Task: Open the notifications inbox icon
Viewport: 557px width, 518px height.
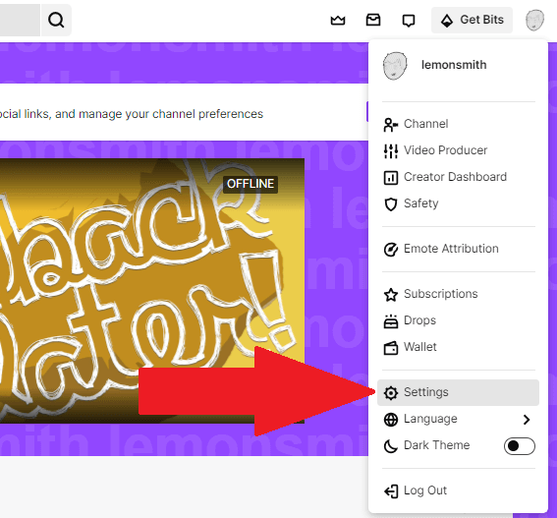Action: tap(373, 20)
